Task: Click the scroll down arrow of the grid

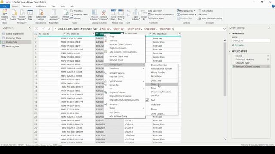Action: 225,139
